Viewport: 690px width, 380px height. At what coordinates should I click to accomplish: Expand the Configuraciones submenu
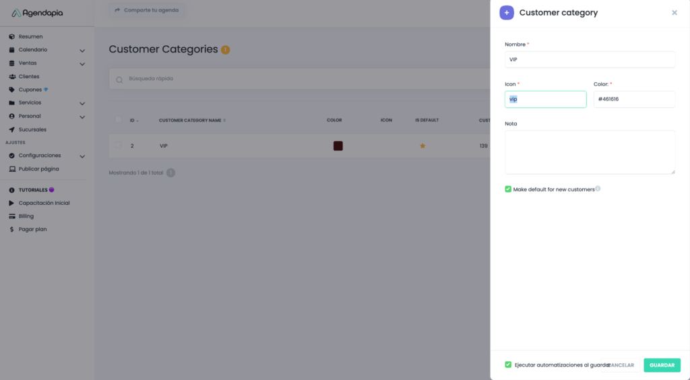(82, 156)
